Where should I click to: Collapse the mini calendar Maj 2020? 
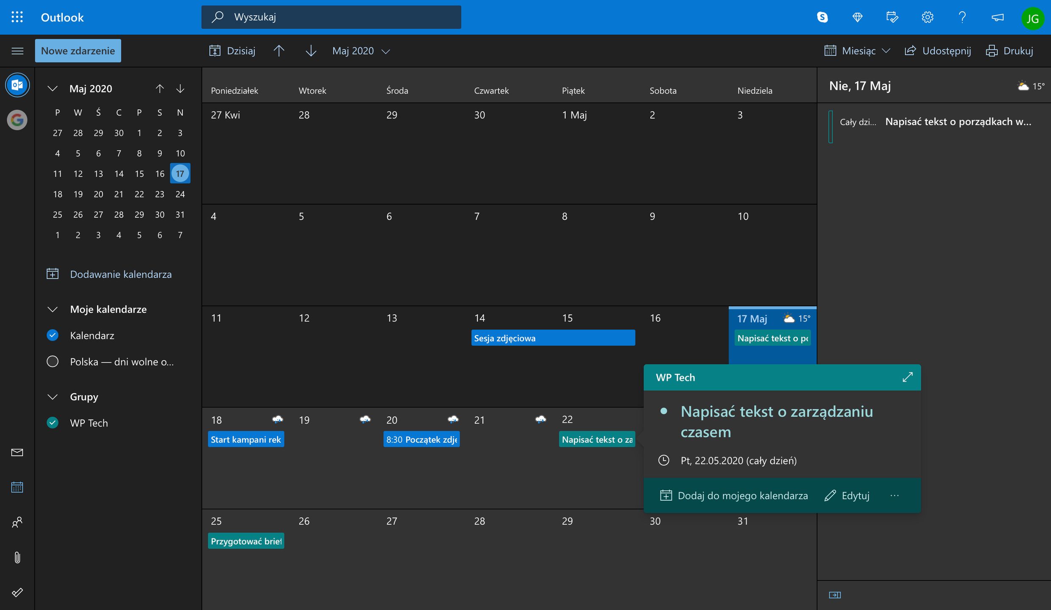[53, 89]
